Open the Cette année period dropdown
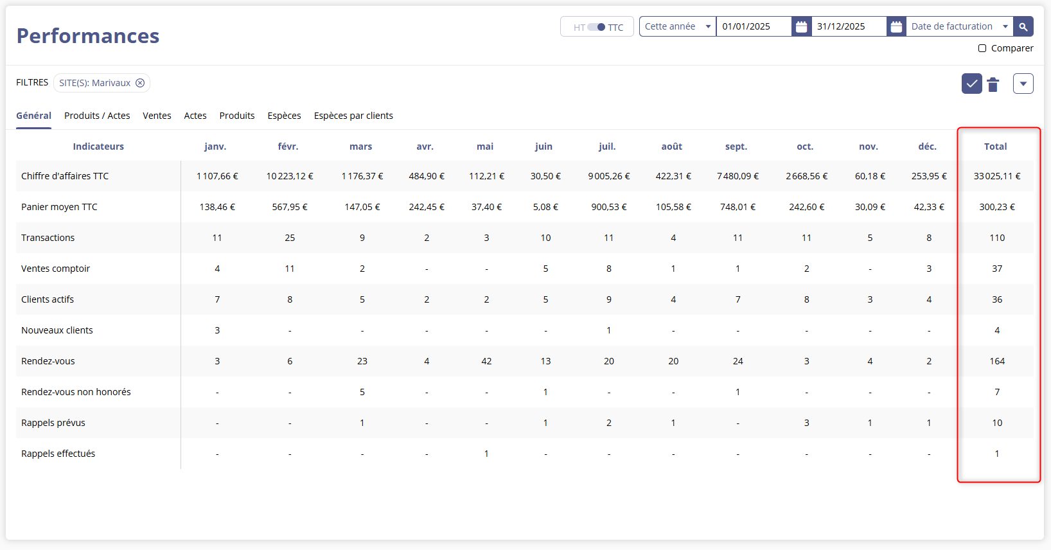 (677, 26)
